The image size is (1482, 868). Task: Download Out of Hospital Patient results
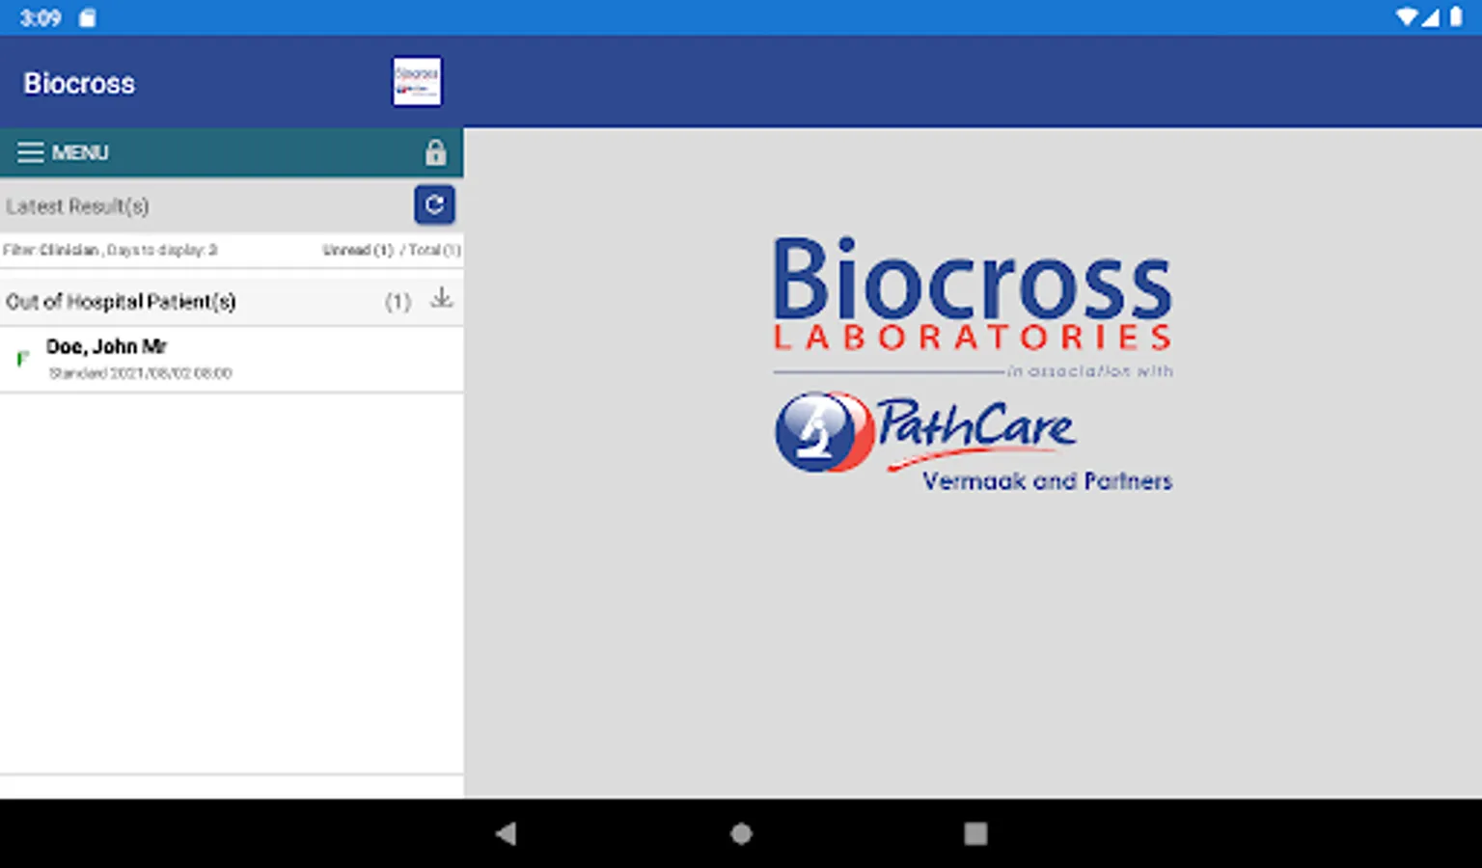click(442, 298)
